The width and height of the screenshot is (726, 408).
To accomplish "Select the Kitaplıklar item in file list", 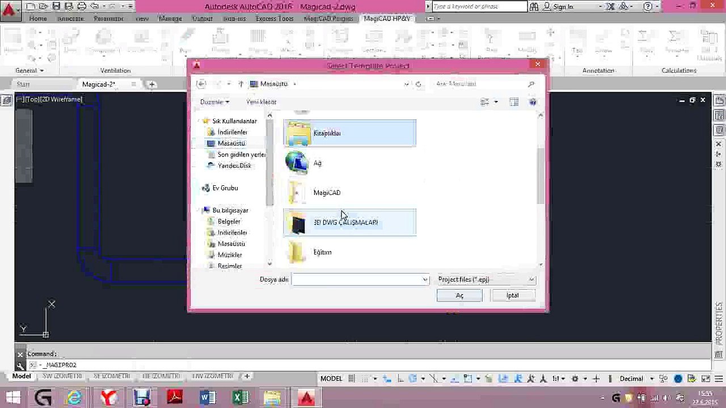I will coord(350,133).
